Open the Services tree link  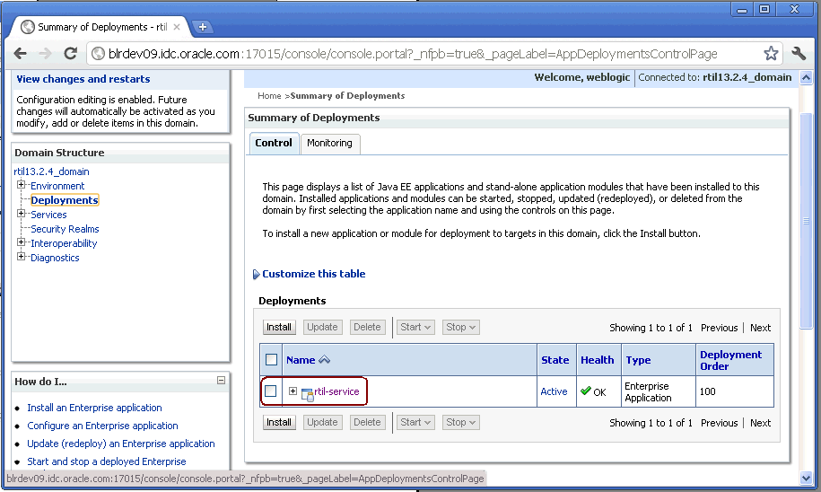pyautogui.click(x=48, y=215)
